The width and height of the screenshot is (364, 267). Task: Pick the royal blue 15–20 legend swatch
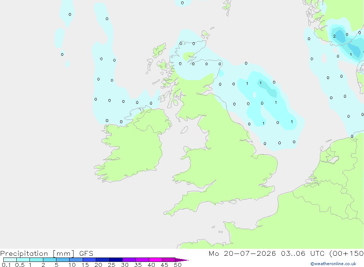(x=89, y=260)
